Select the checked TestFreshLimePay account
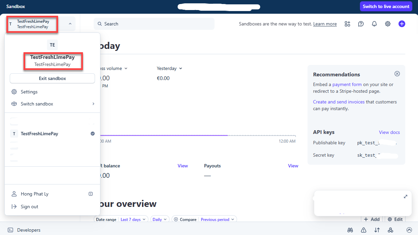The width and height of the screenshot is (418, 235). pyautogui.click(x=52, y=134)
